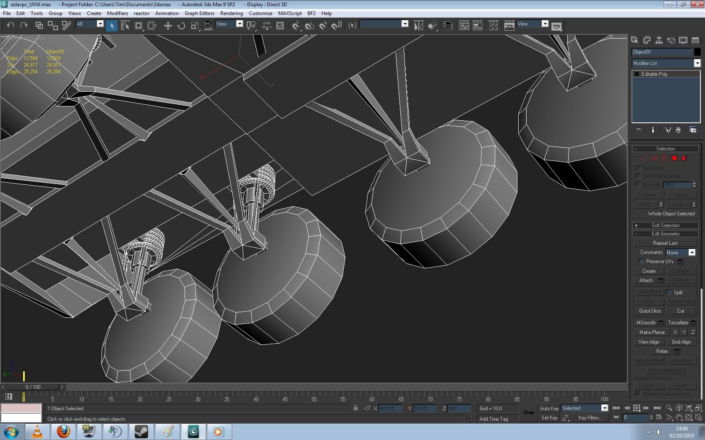
Task: Open the Utilities command panel
Action: (695, 40)
